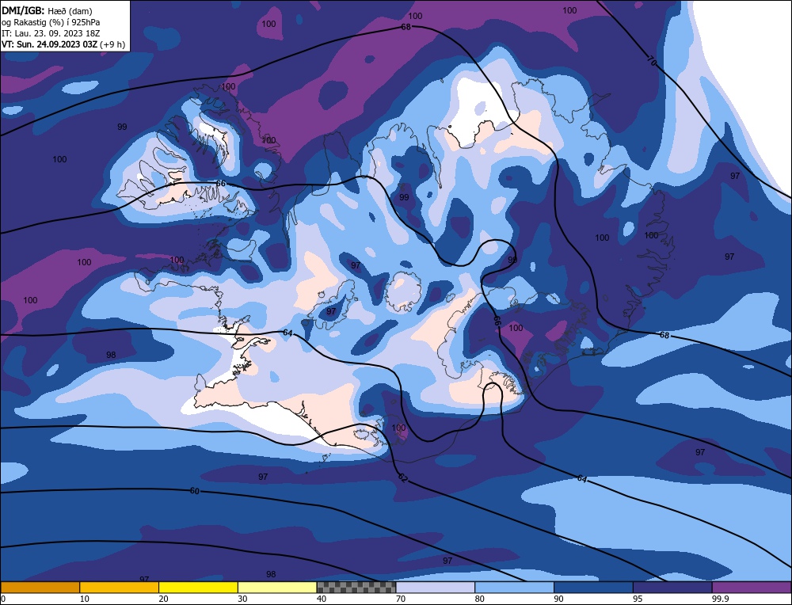
Task: Click the medium blue 90–95 legend swatch
Action: (593, 587)
